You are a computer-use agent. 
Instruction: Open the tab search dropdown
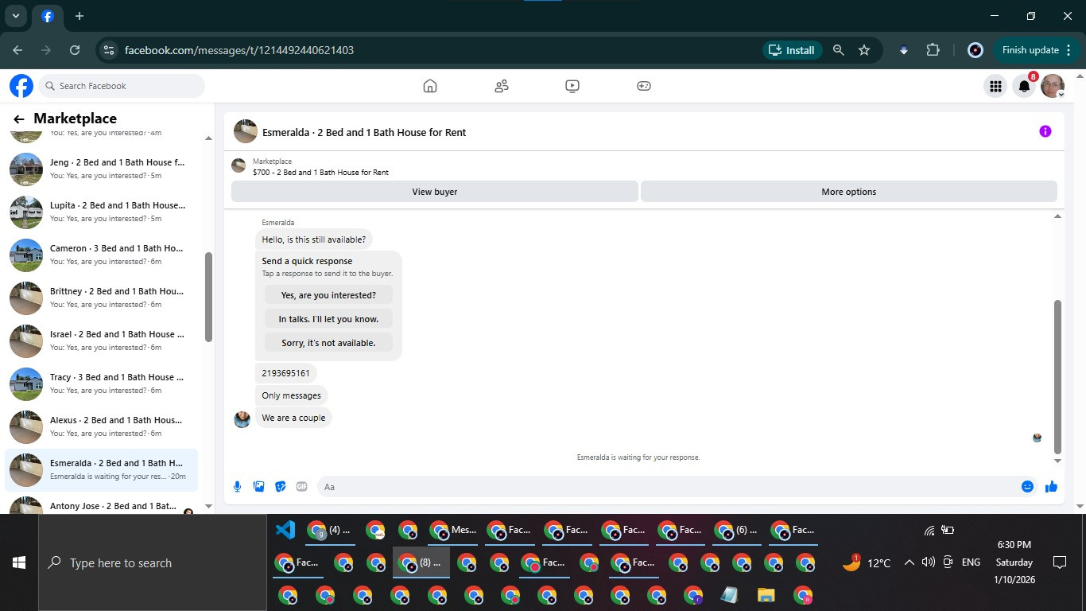coord(15,16)
